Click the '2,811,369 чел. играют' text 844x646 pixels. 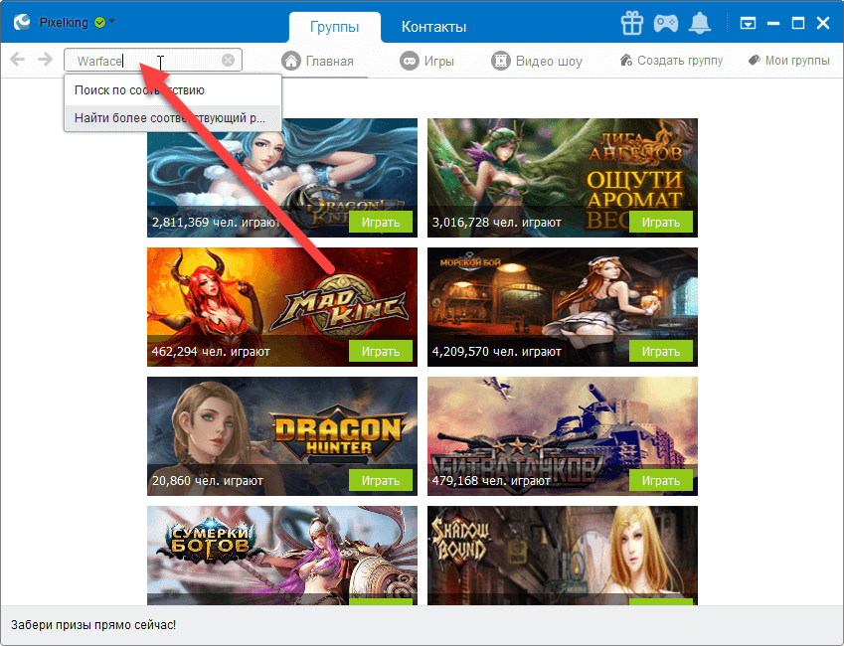pos(216,223)
